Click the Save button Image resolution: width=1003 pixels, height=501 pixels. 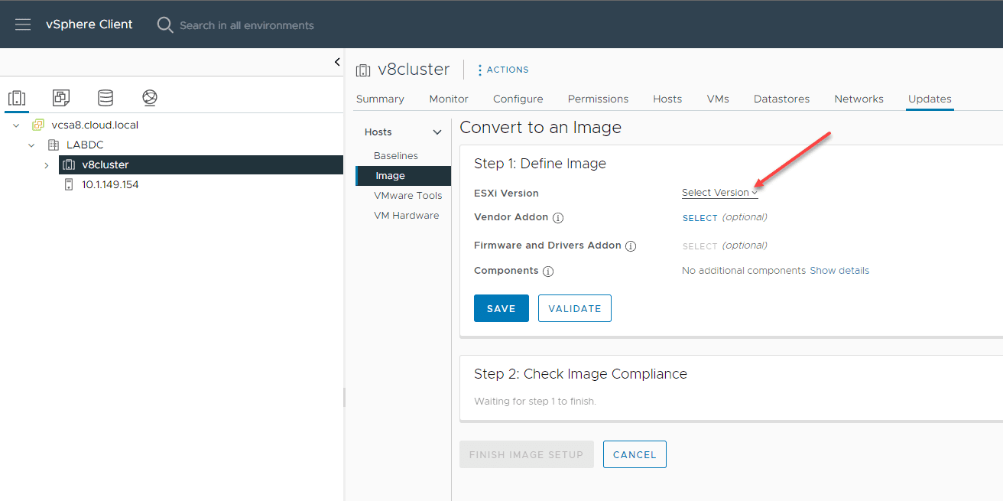coord(501,308)
